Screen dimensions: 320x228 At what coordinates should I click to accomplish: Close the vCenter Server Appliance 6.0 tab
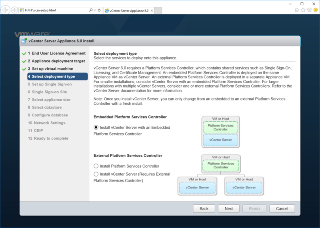[152, 11]
